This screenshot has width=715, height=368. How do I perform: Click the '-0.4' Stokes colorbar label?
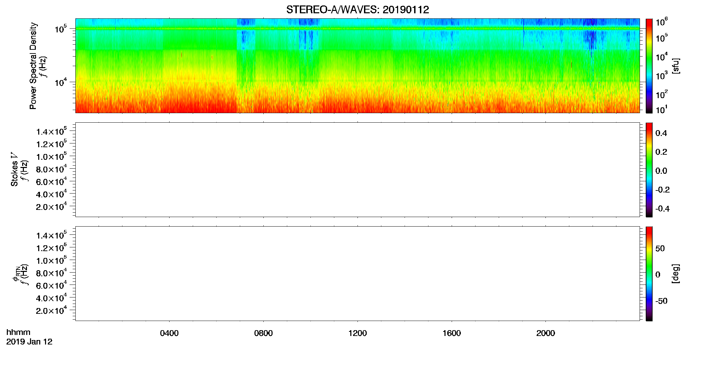[662, 209]
